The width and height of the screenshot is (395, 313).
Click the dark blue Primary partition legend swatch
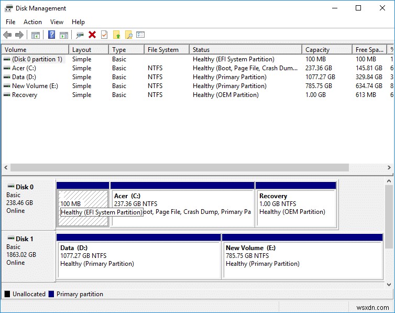(51, 294)
